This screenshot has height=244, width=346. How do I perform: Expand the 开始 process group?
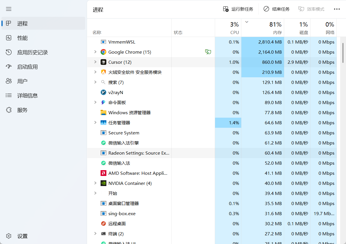[95, 193]
